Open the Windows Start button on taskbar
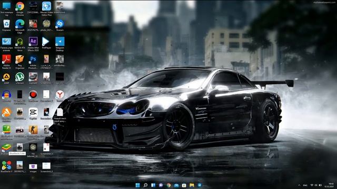The width and height of the screenshot is (337, 189). pos(137,185)
